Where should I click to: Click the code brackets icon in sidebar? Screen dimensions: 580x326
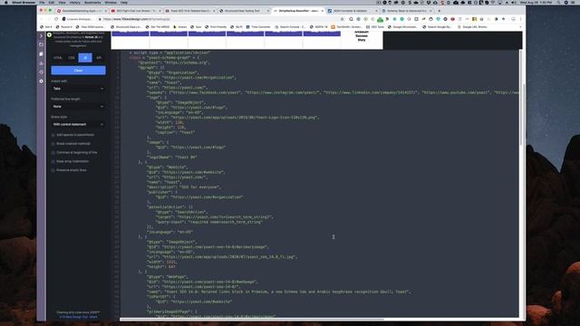point(41,72)
